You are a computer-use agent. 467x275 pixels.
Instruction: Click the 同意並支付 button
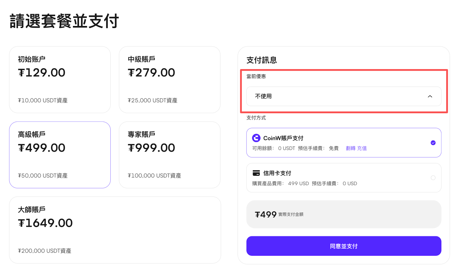point(344,246)
